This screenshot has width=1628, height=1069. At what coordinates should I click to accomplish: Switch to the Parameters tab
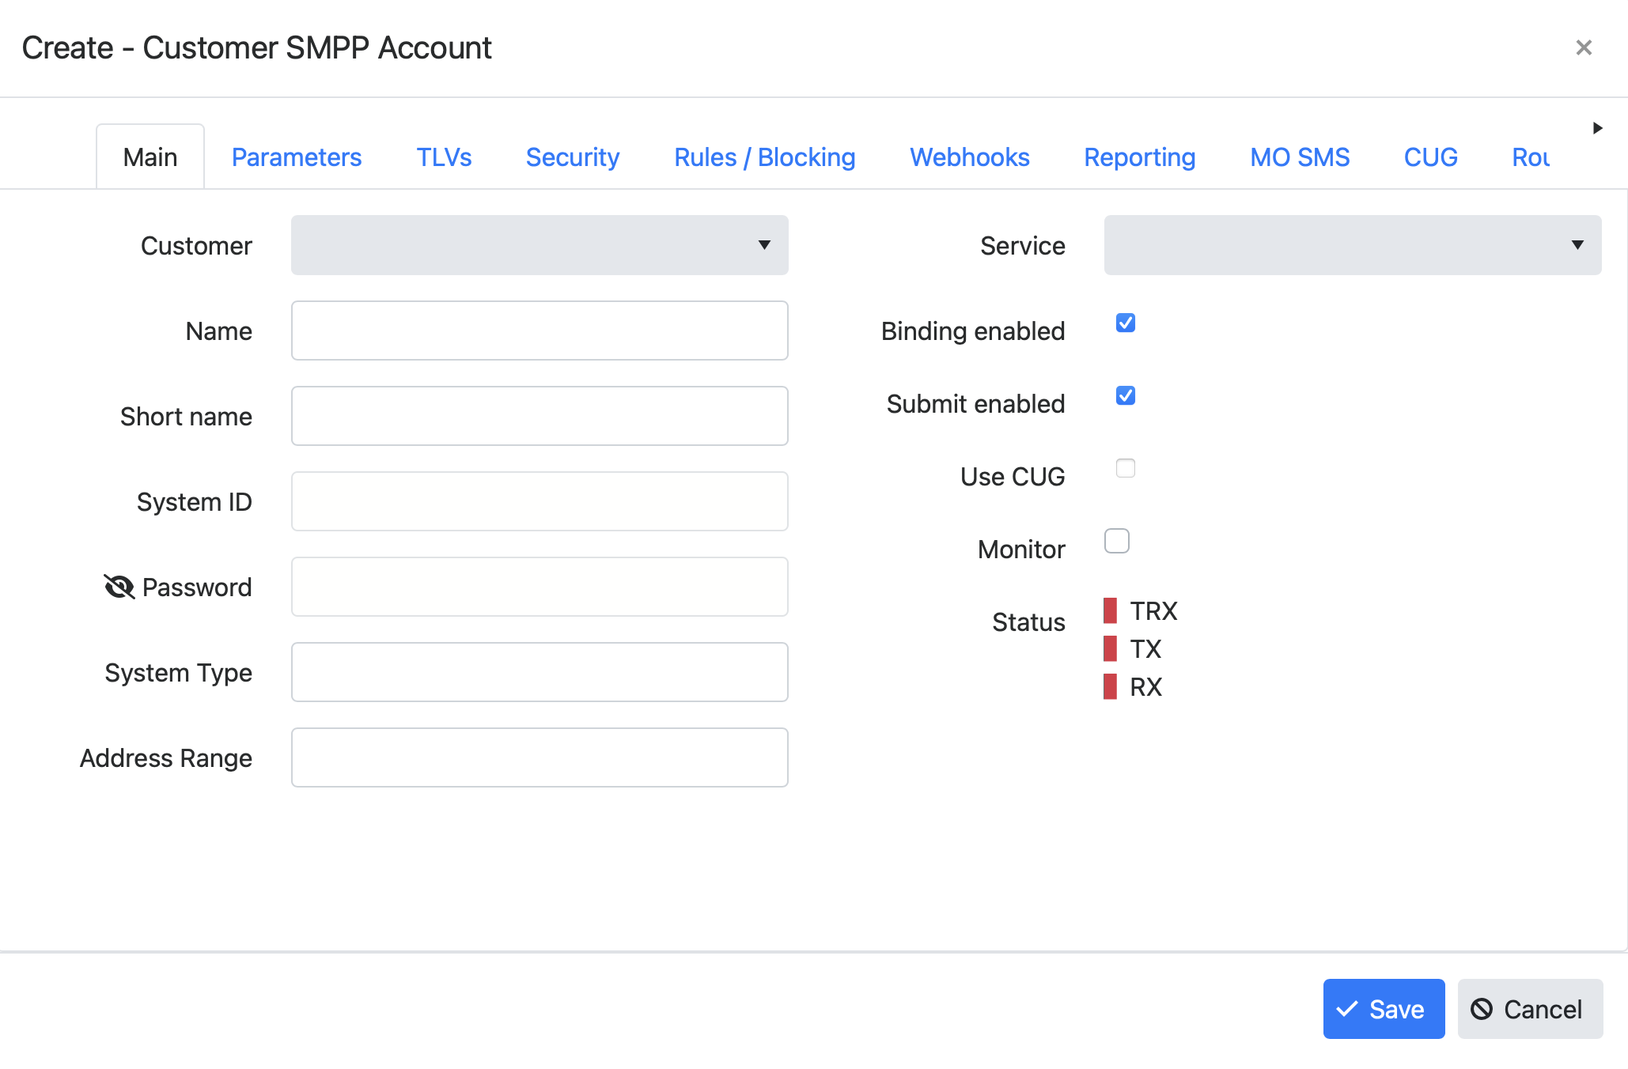click(x=297, y=157)
